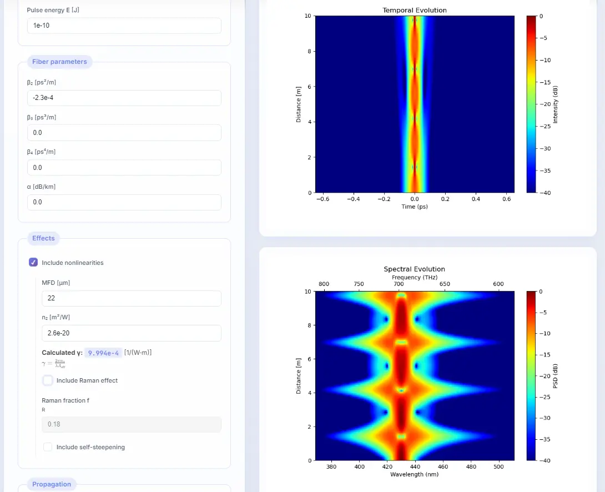
Task: Open the Propagation section label
Action: [x=52, y=484]
